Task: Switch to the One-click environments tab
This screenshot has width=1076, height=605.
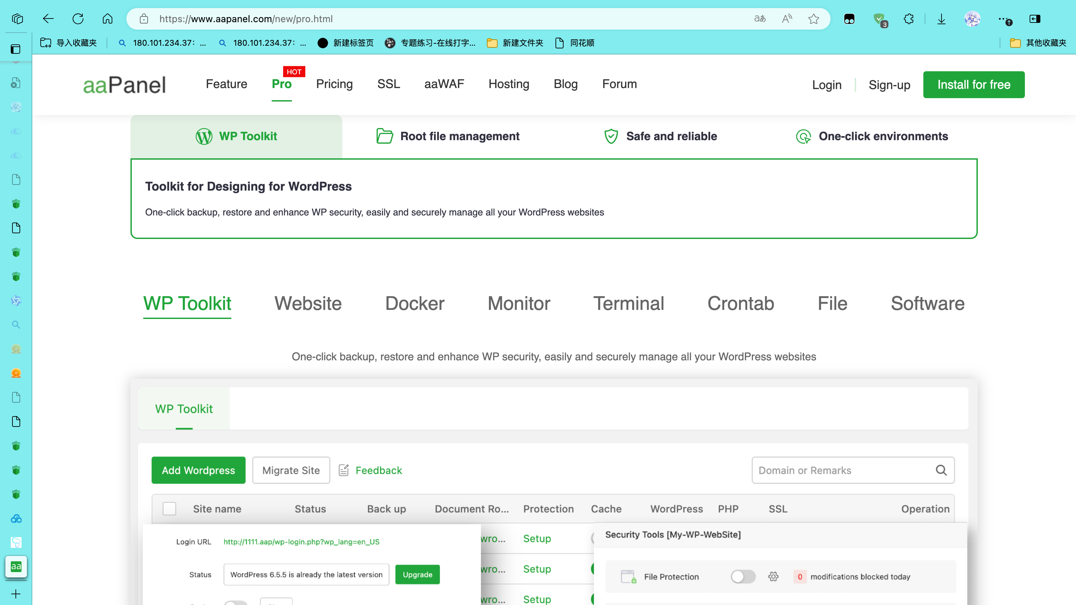Action: point(872,136)
